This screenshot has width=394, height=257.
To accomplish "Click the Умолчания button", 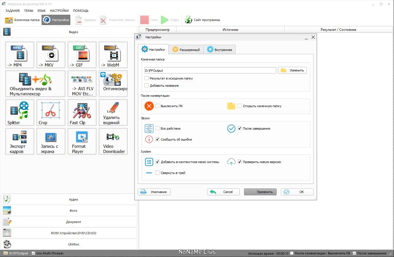I will pos(154,192).
